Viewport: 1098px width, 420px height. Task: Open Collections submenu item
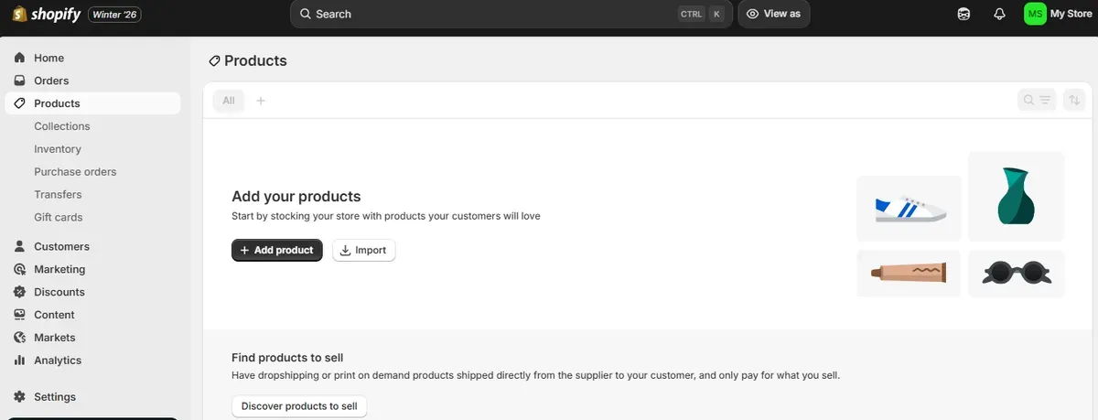tap(62, 126)
